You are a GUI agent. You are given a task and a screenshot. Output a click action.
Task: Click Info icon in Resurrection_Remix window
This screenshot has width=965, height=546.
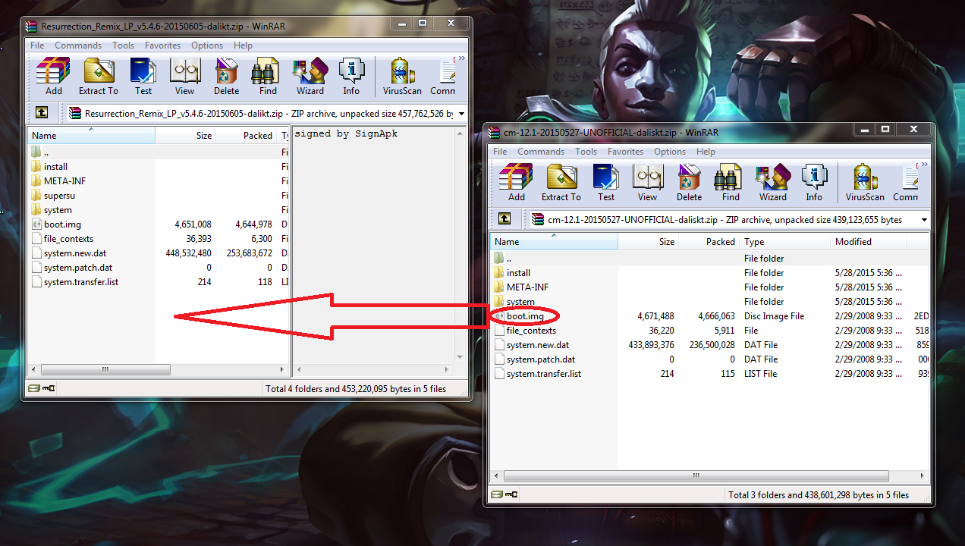[351, 76]
